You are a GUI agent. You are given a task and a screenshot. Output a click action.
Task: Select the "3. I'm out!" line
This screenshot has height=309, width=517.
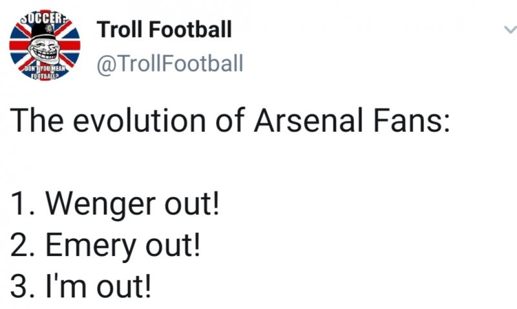click(x=83, y=284)
